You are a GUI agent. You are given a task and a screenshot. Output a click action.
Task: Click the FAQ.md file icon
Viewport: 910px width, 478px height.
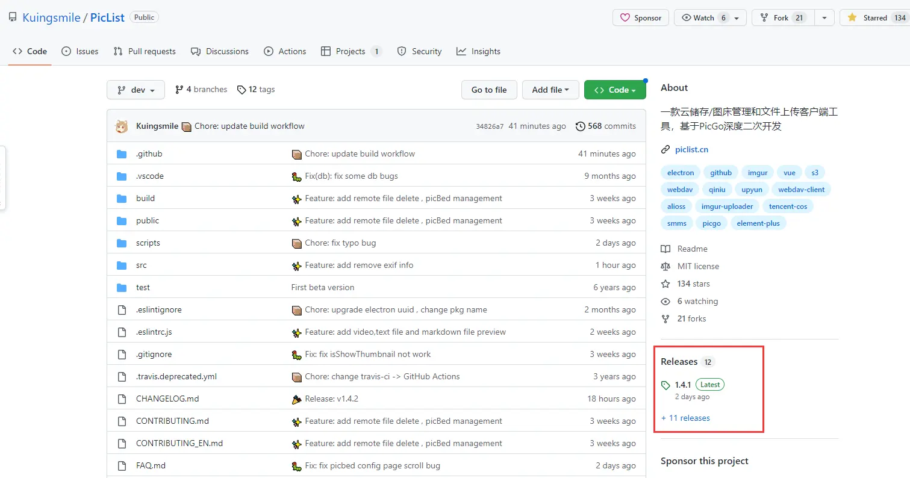pos(122,465)
